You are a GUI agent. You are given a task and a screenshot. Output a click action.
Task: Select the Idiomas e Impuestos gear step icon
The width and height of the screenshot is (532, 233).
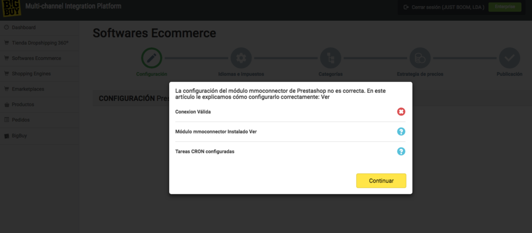tap(241, 58)
